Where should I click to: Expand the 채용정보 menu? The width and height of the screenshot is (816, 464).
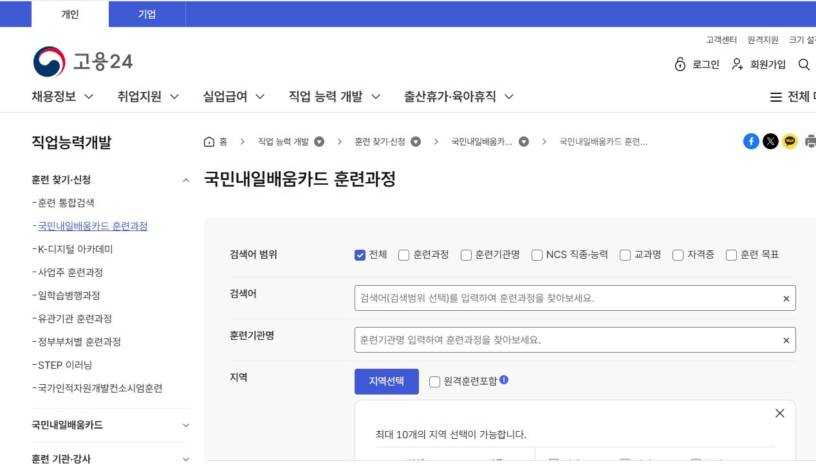click(62, 97)
